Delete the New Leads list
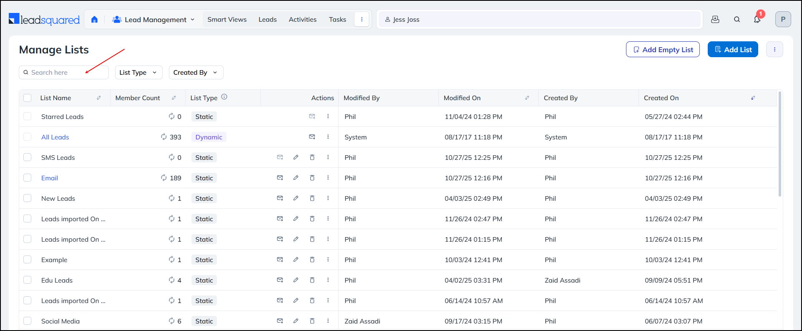 click(312, 198)
